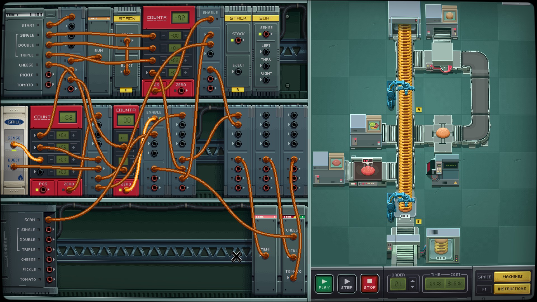537x302 pixels.
Task: Click the COUNT display showing 02
Action: tap(68, 117)
